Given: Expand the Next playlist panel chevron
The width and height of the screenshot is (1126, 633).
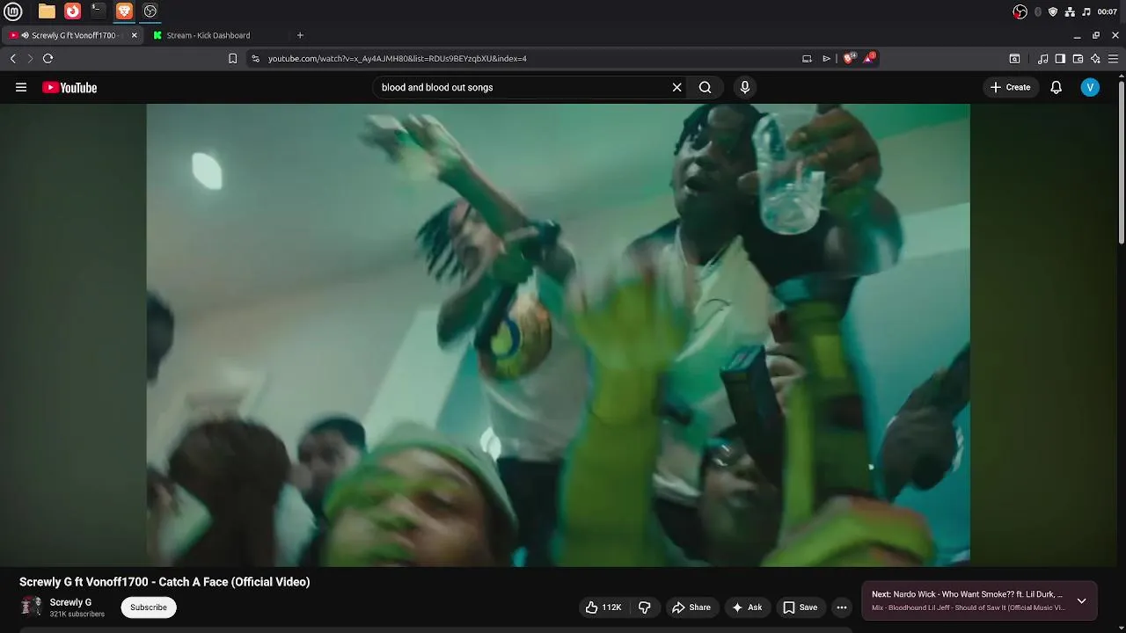Looking at the screenshot, I should click(x=1081, y=600).
